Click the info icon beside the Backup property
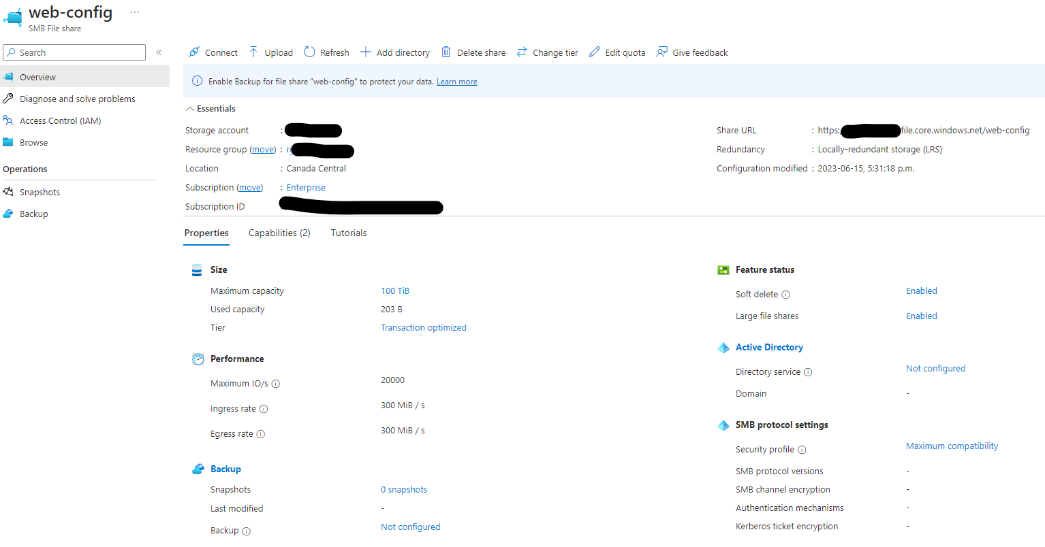The width and height of the screenshot is (1045, 547). [x=247, y=531]
